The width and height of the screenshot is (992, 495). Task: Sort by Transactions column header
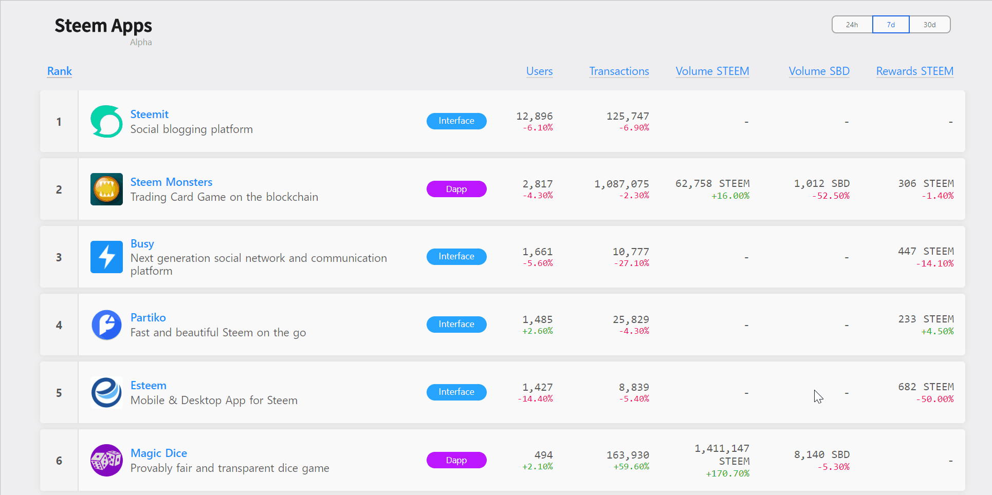pyautogui.click(x=619, y=71)
